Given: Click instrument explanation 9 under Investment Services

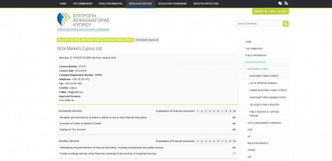Looking at the screenshot, I should point(230,111).
